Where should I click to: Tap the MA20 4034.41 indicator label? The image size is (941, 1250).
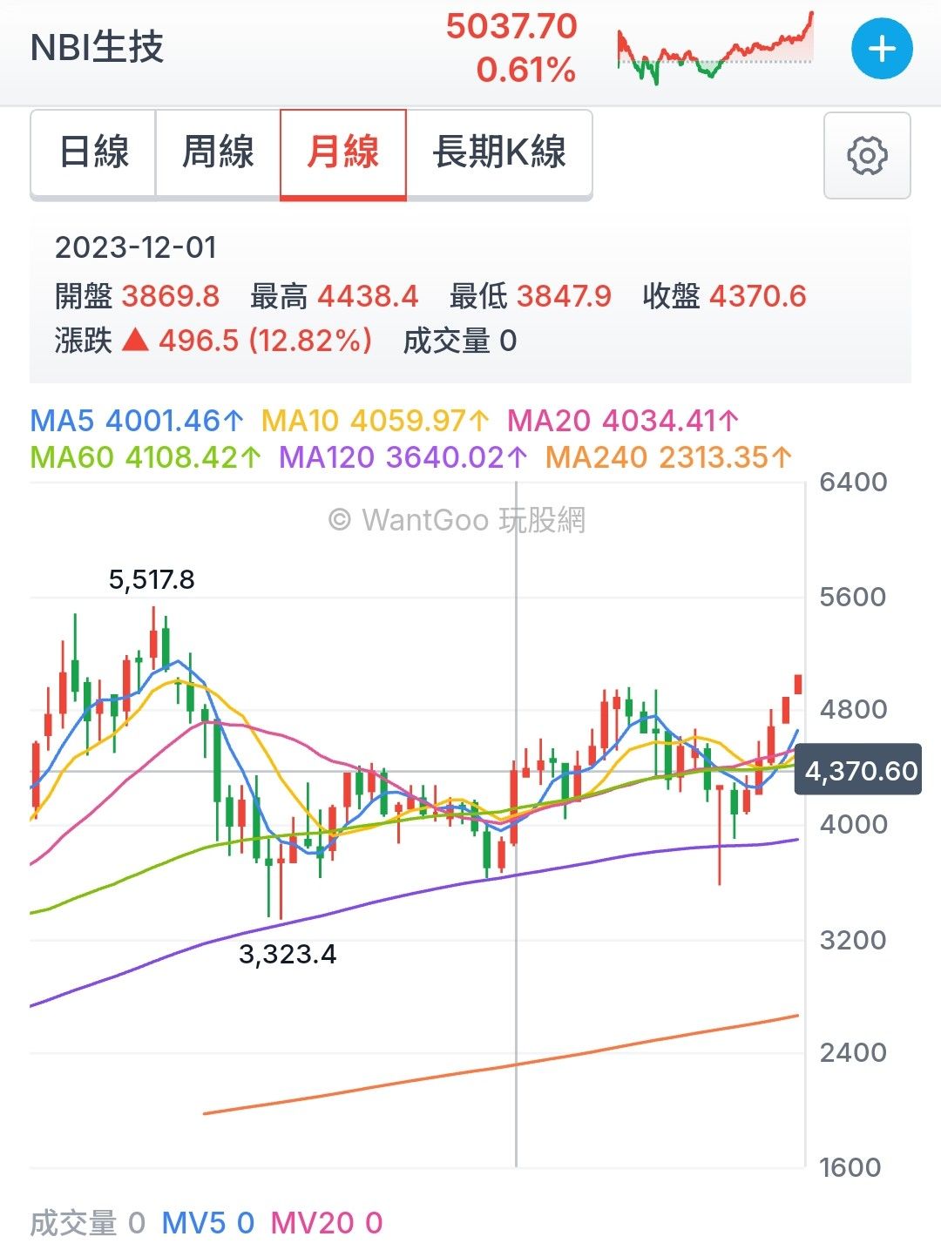coord(623,422)
